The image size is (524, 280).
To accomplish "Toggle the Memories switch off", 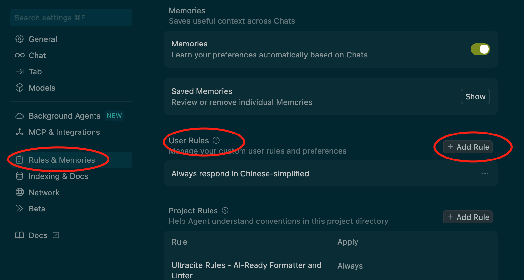I will point(480,49).
